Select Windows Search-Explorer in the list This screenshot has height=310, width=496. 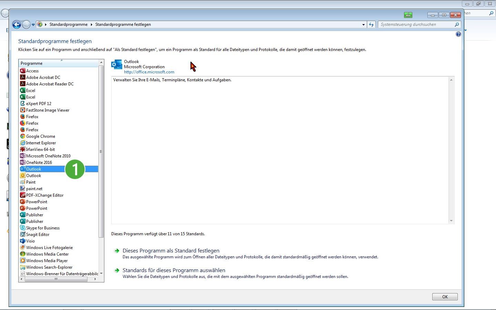click(59, 267)
